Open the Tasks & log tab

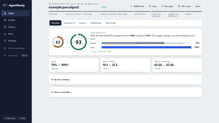coord(110,23)
